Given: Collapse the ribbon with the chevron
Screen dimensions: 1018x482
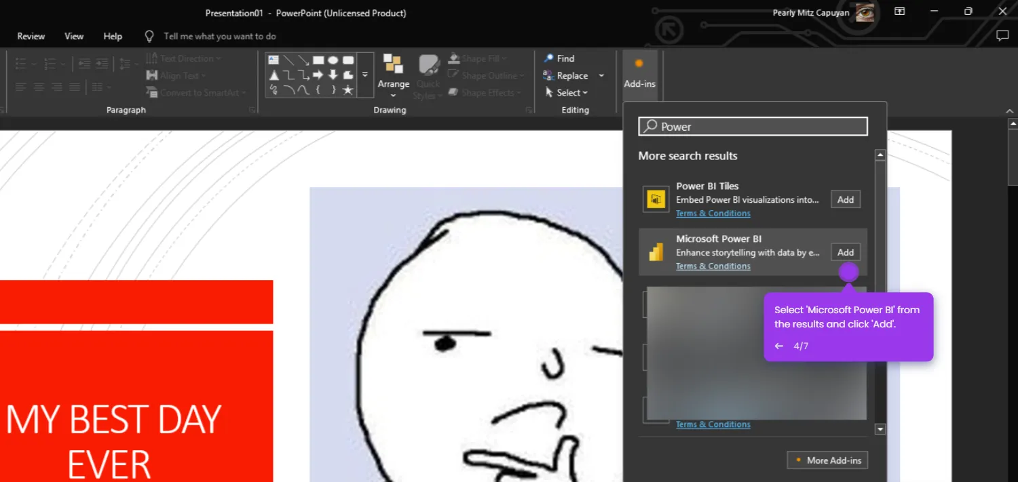Looking at the screenshot, I should click(1010, 111).
